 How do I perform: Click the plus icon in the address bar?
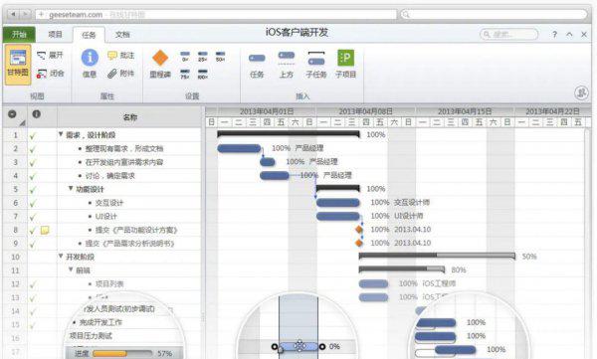[41, 15]
